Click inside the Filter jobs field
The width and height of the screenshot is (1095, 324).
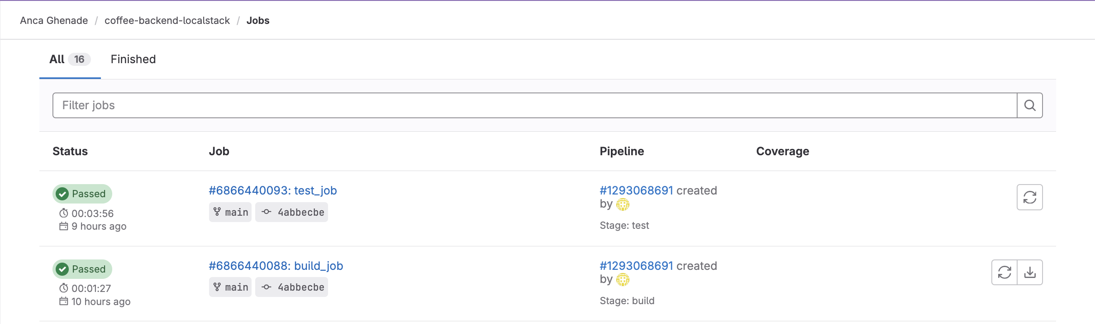[534, 106]
